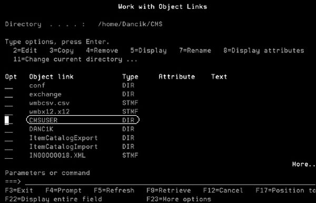Screen dimensions: 316x203
Task: Select the exchange directory entry
Action: pos(45,94)
